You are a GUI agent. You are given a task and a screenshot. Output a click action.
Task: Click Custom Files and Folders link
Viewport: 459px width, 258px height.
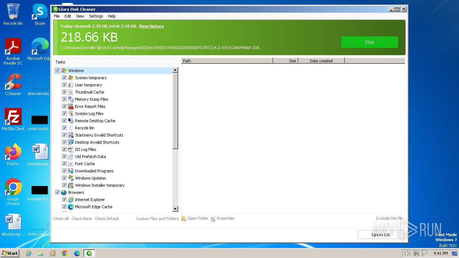[x=157, y=219]
